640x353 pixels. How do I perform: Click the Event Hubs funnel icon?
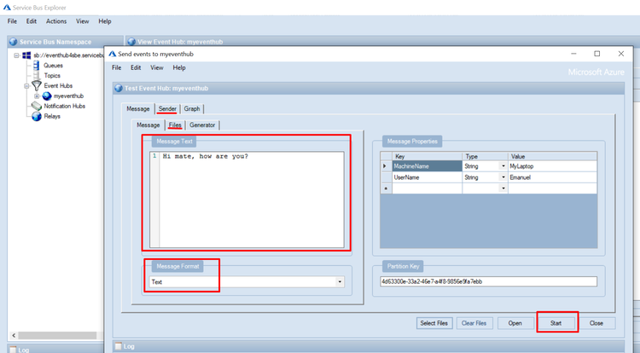coord(37,85)
